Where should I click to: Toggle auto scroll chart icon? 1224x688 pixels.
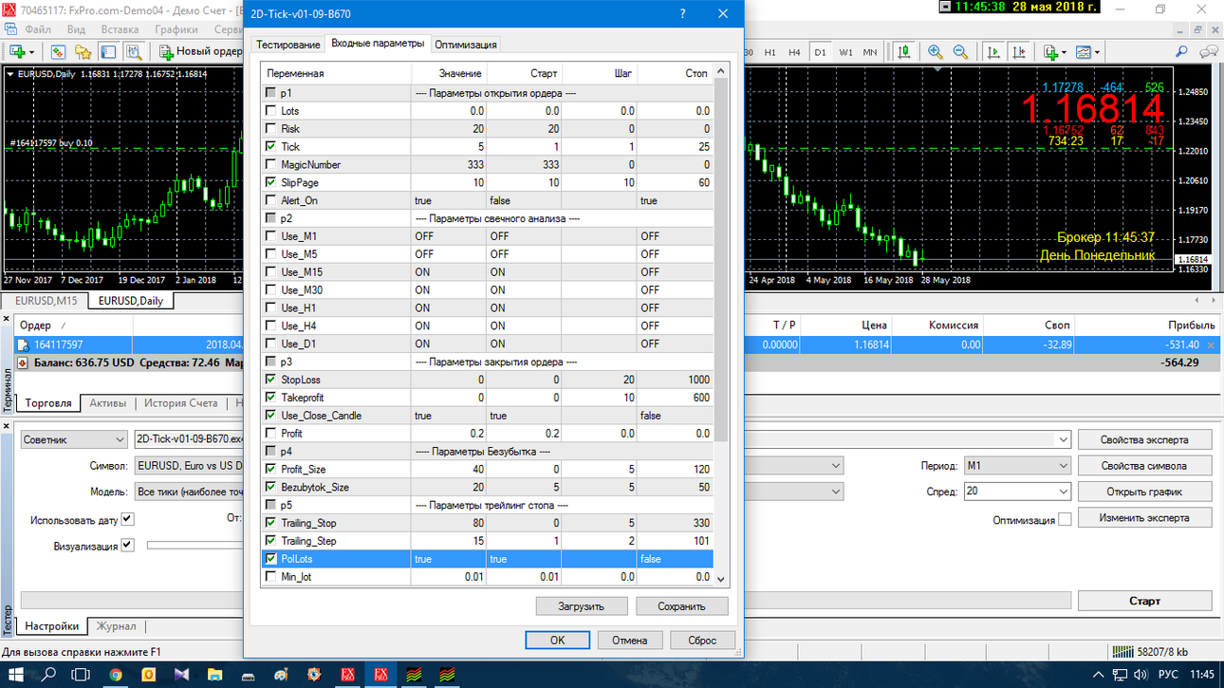click(x=994, y=52)
